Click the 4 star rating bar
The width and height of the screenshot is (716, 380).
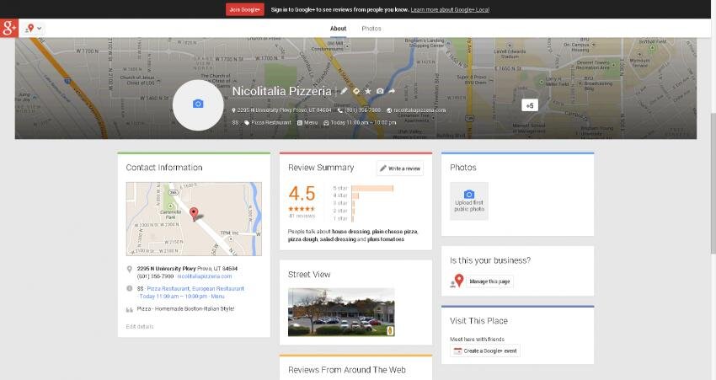pyautogui.click(x=355, y=195)
